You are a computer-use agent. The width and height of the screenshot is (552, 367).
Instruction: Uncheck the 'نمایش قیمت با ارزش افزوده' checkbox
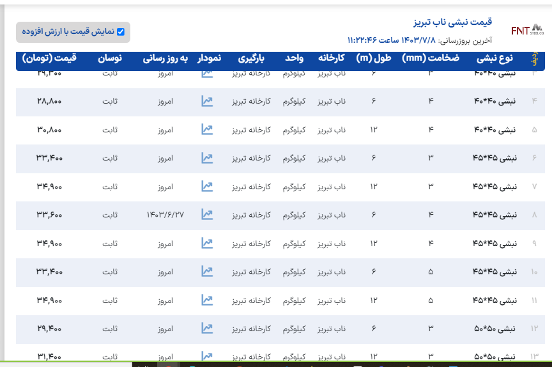click(121, 31)
